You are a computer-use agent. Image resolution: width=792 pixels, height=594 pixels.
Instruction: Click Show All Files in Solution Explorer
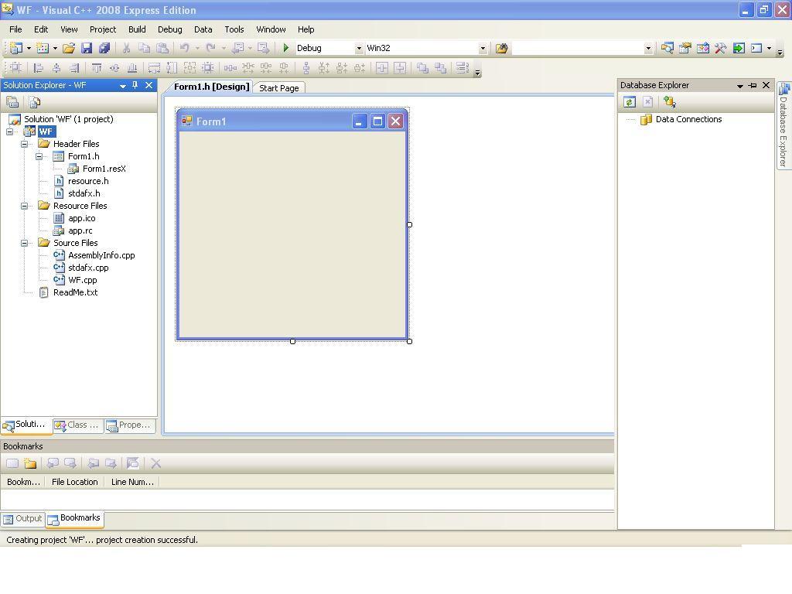pos(35,102)
